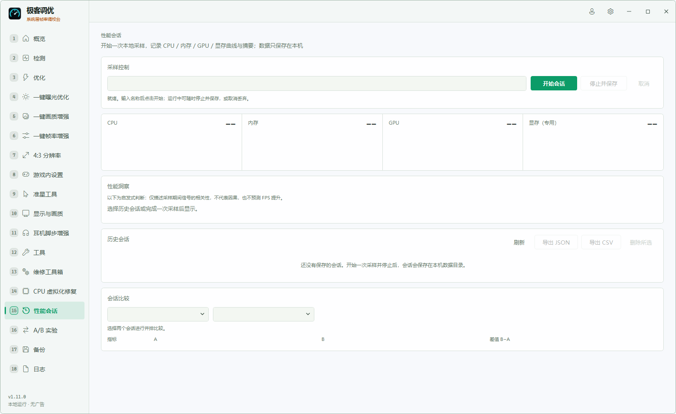Expand the second session comparison dropdown

tap(264, 314)
